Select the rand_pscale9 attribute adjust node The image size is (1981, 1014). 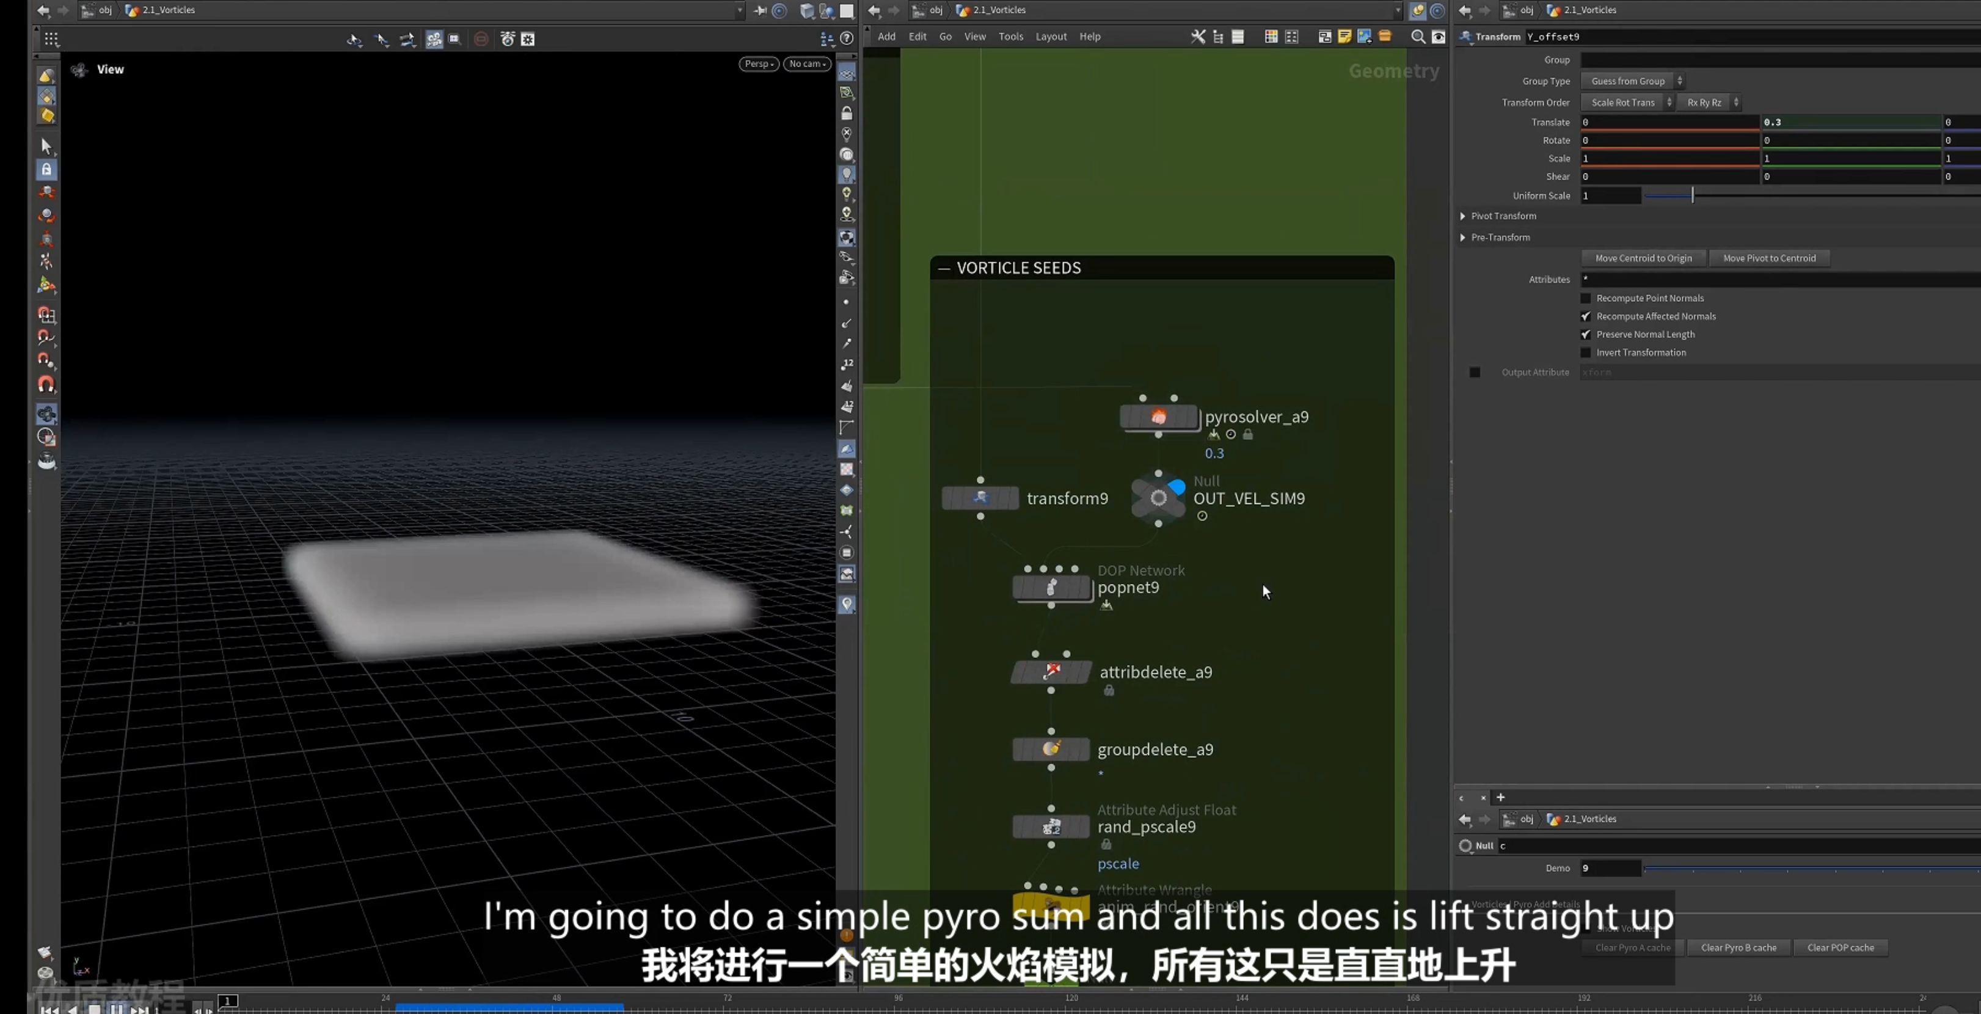coord(1051,827)
